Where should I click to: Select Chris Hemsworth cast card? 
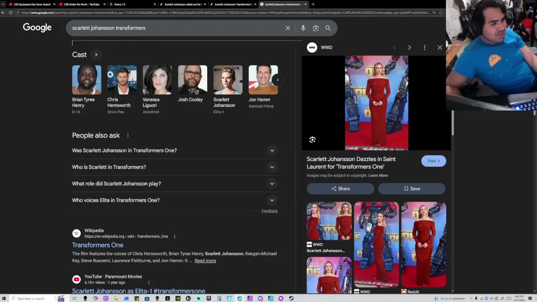(x=122, y=89)
